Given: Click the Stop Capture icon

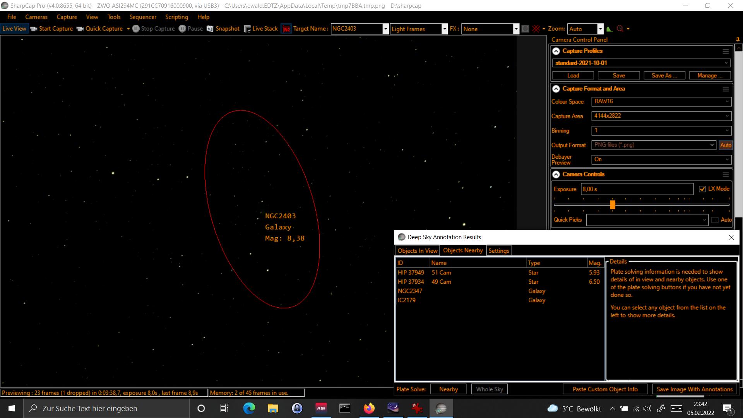Looking at the screenshot, I should (136, 29).
